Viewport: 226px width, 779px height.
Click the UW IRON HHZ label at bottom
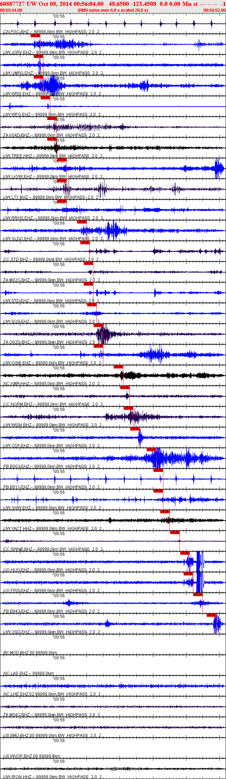tap(17, 777)
